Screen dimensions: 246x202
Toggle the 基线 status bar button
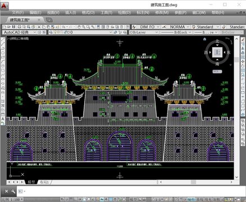click(x=199, y=200)
